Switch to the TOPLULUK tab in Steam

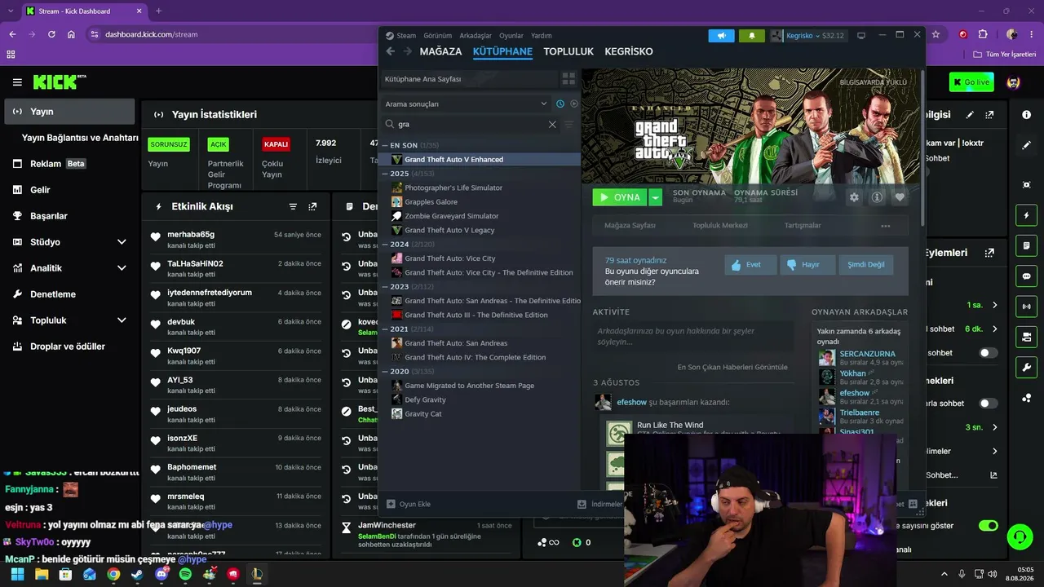[x=568, y=51]
